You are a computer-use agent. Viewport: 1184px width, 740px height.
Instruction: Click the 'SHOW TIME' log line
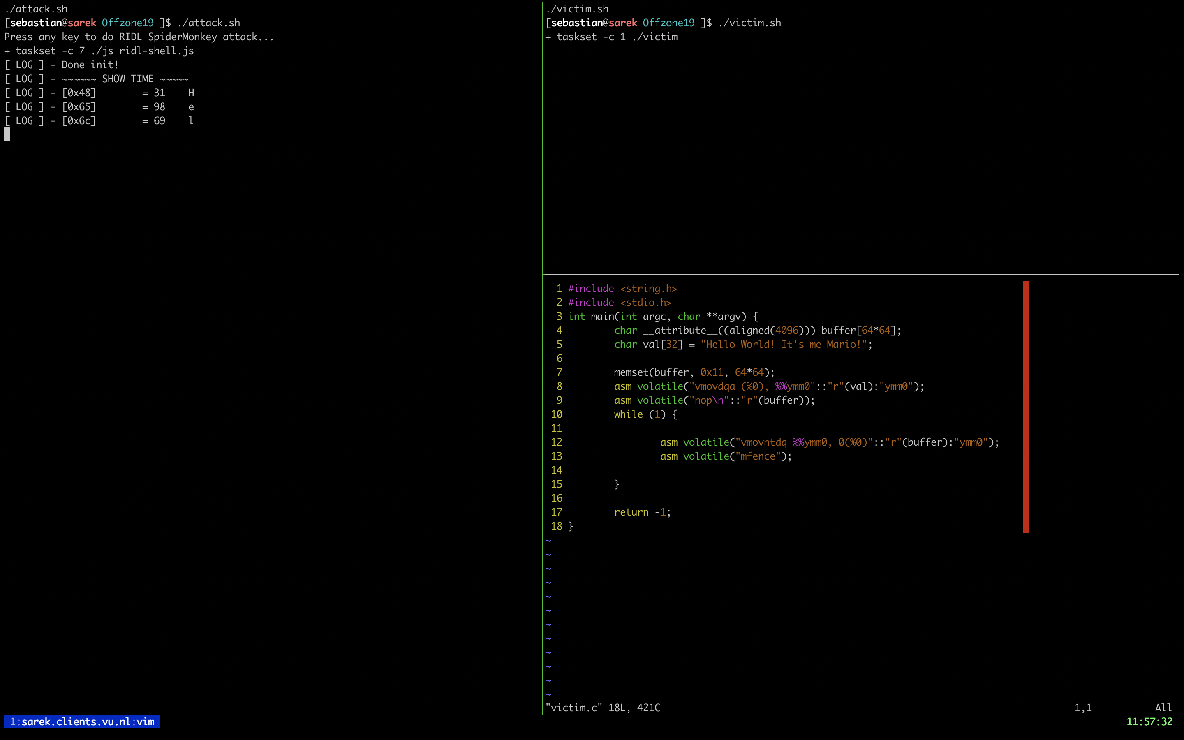96,79
